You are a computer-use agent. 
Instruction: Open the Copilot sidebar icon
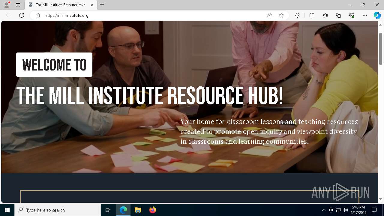point(377,15)
